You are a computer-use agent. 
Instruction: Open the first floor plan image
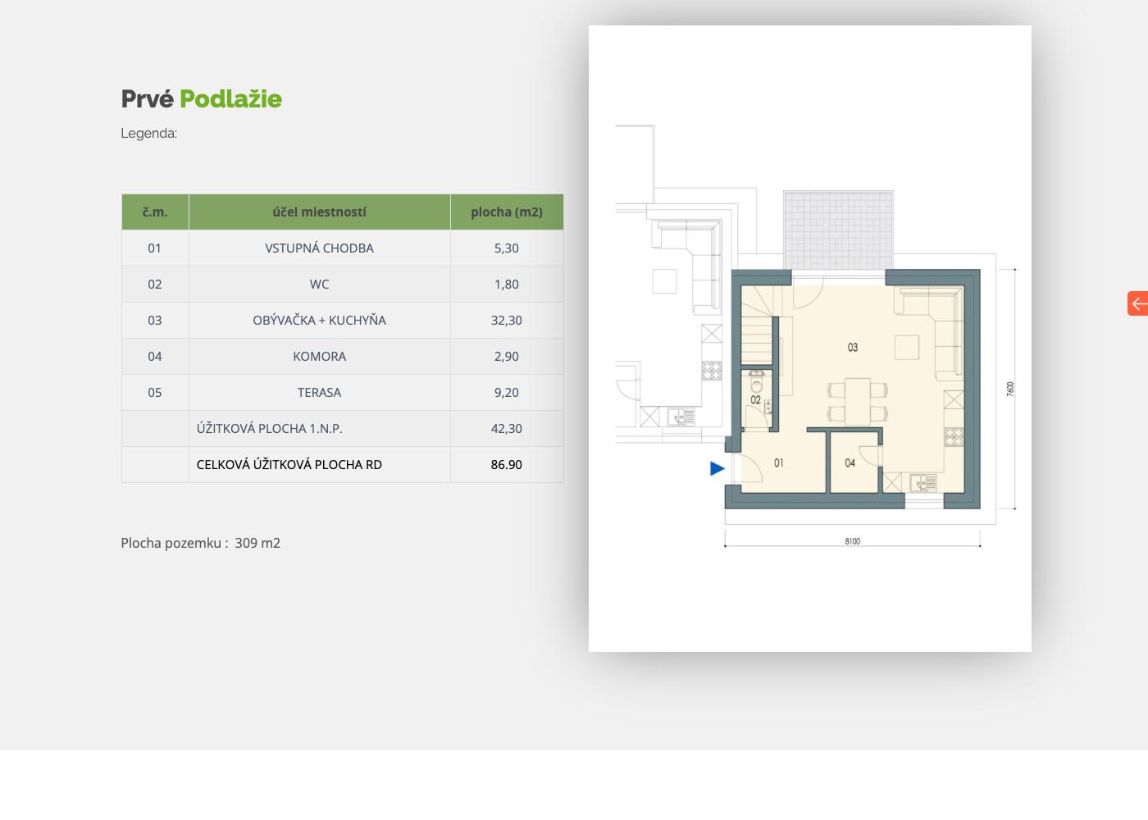810,339
